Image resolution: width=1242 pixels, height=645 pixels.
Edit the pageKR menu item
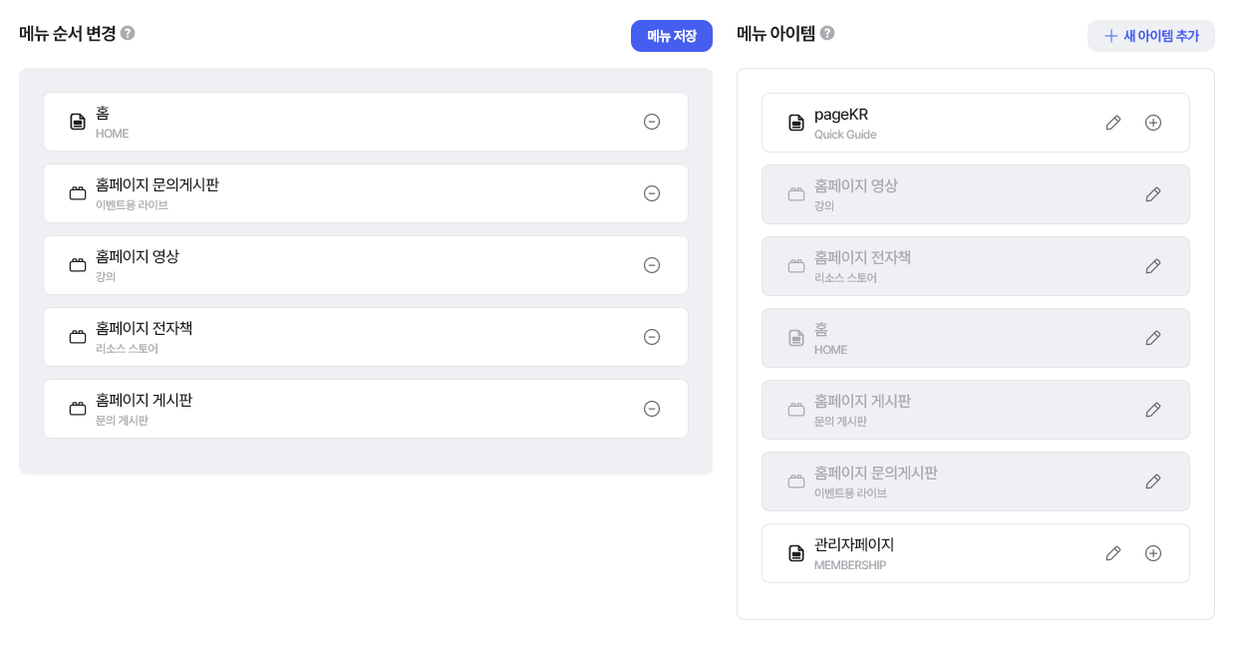(1113, 123)
